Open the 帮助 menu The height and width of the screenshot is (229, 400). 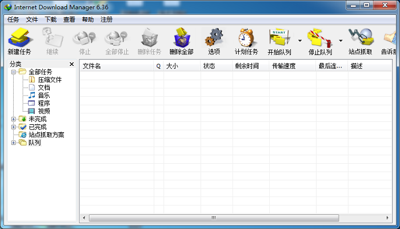pos(88,19)
